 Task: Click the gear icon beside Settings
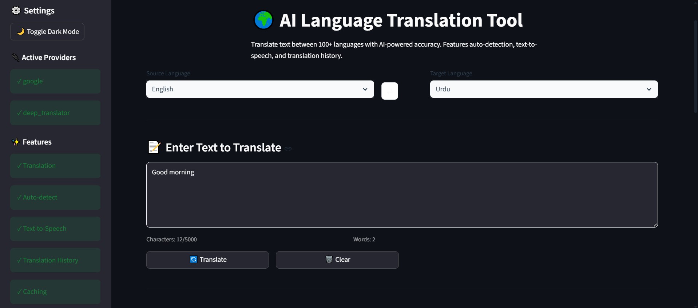click(x=16, y=11)
